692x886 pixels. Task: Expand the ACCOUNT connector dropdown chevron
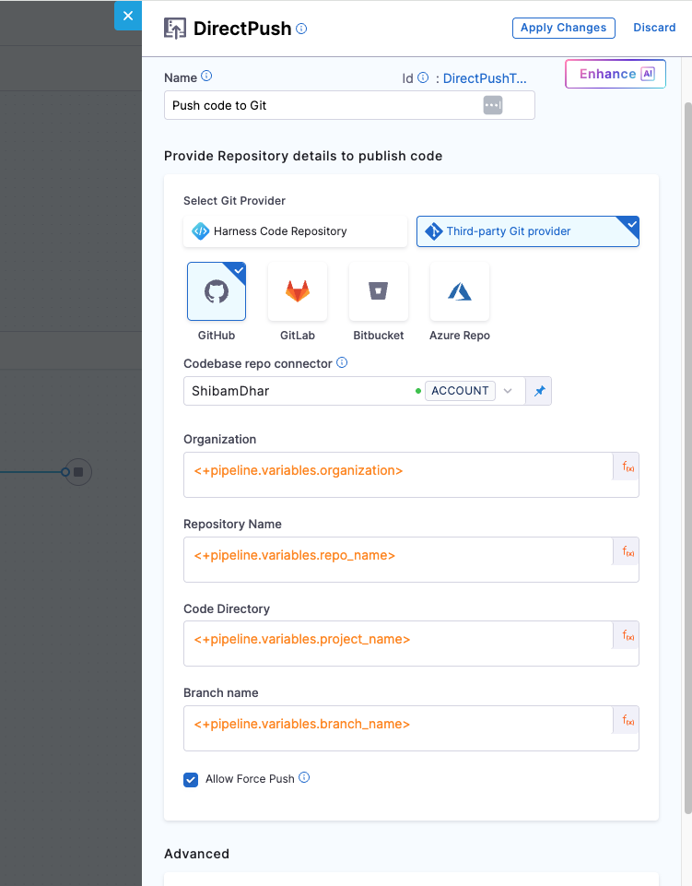pyautogui.click(x=507, y=391)
